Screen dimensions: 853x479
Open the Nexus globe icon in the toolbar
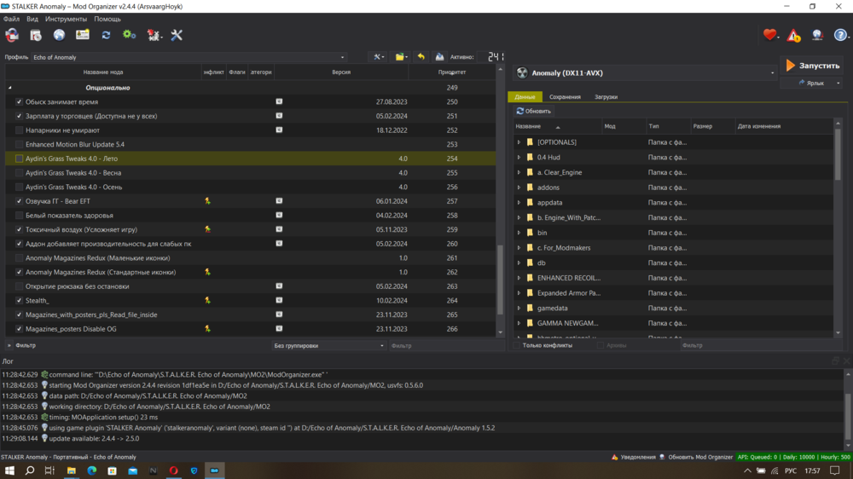[59, 35]
